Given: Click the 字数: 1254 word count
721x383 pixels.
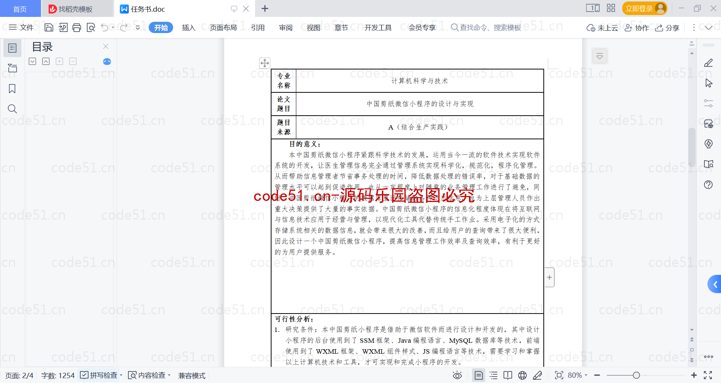Looking at the screenshot, I should click(x=58, y=375).
